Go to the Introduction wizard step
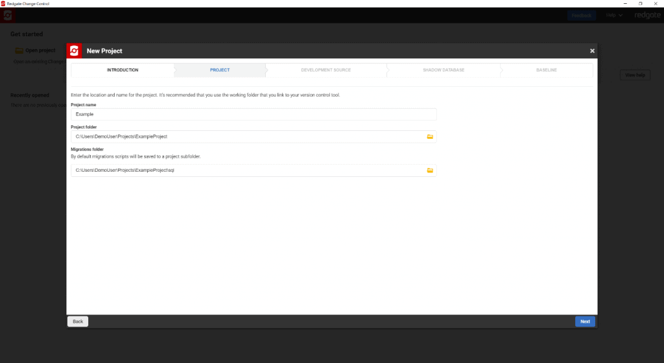The image size is (664, 363). pyautogui.click(x=123, y=70)
